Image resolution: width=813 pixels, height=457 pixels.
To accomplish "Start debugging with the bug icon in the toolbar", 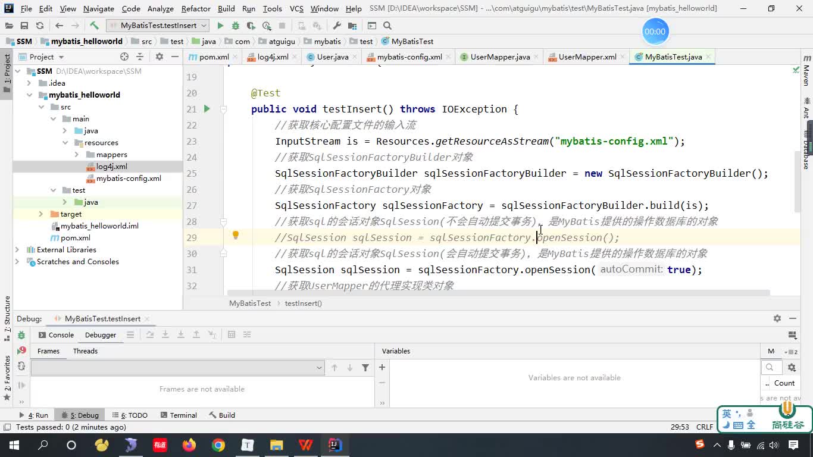I will tap(236, 26).
